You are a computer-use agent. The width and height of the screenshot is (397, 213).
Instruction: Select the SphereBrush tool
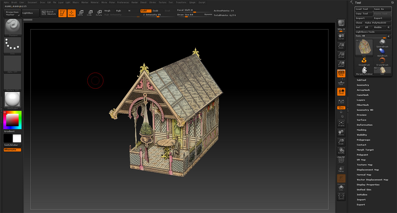382,43
